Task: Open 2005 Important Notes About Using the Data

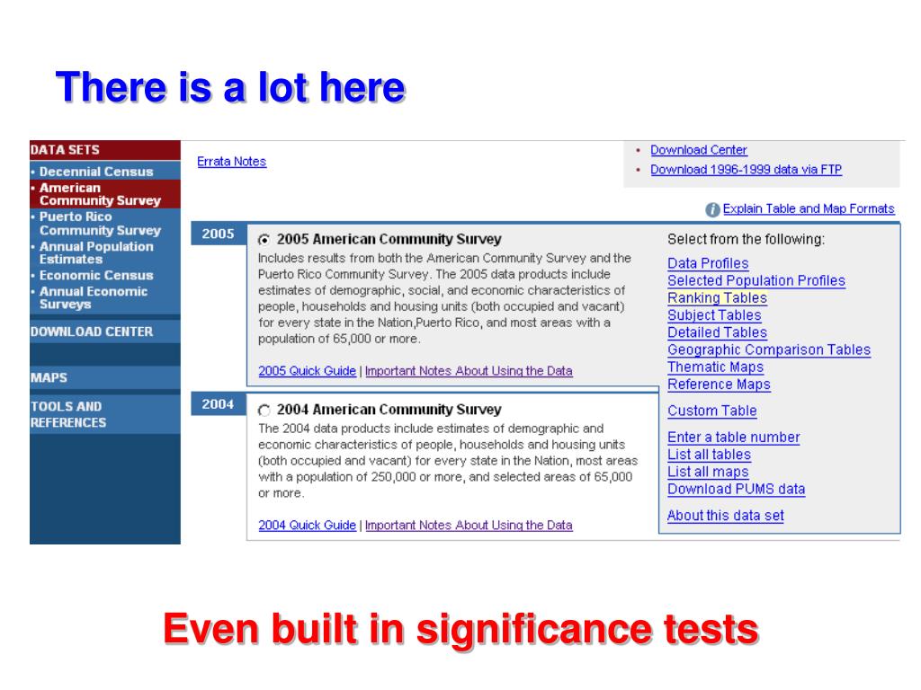Action: pos(469,371)
